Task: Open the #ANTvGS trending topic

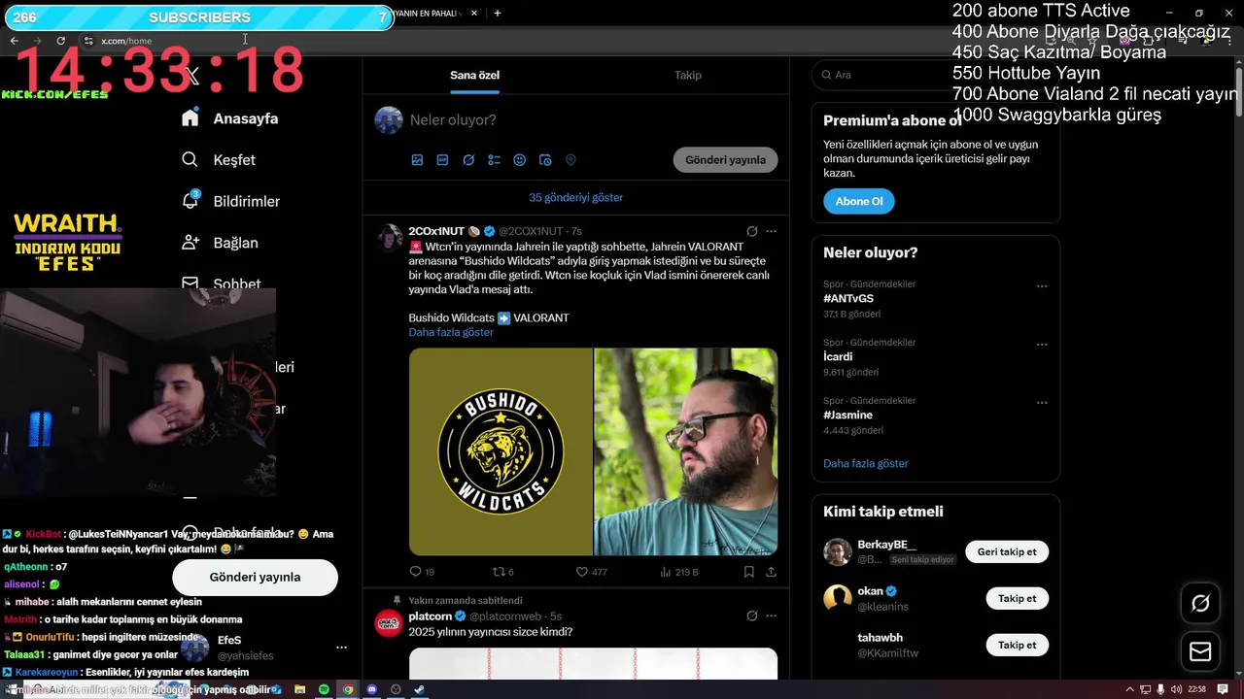Action: coord(848,298)
